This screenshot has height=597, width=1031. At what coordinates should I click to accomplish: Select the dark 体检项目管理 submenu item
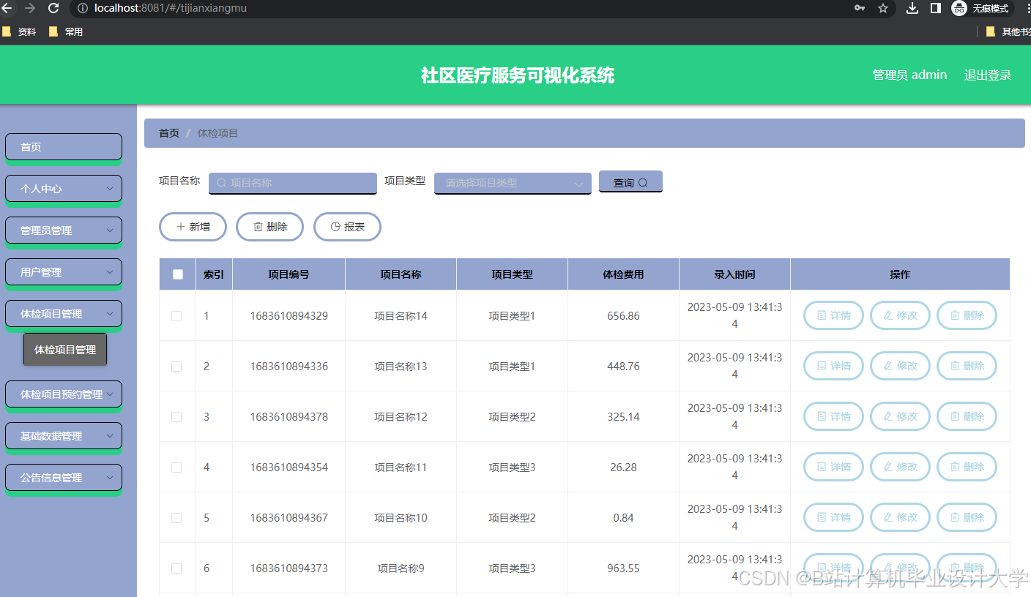point(65,350)
